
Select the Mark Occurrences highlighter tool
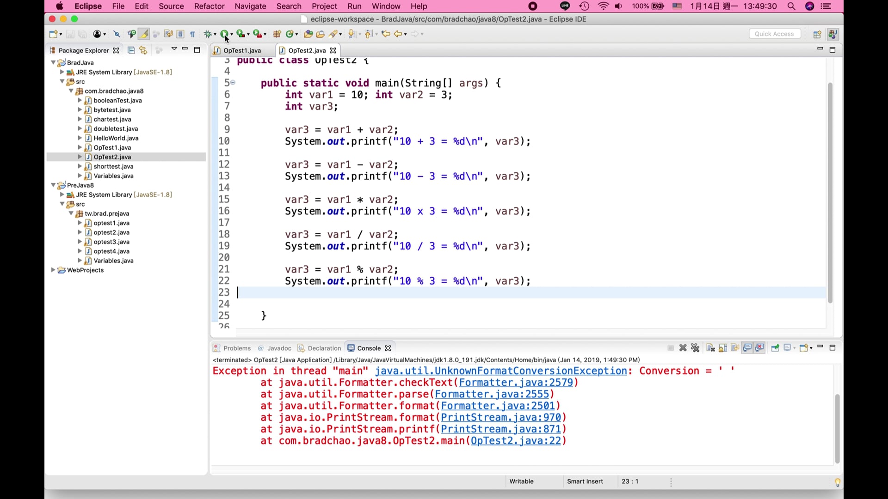tap(144, 34)
